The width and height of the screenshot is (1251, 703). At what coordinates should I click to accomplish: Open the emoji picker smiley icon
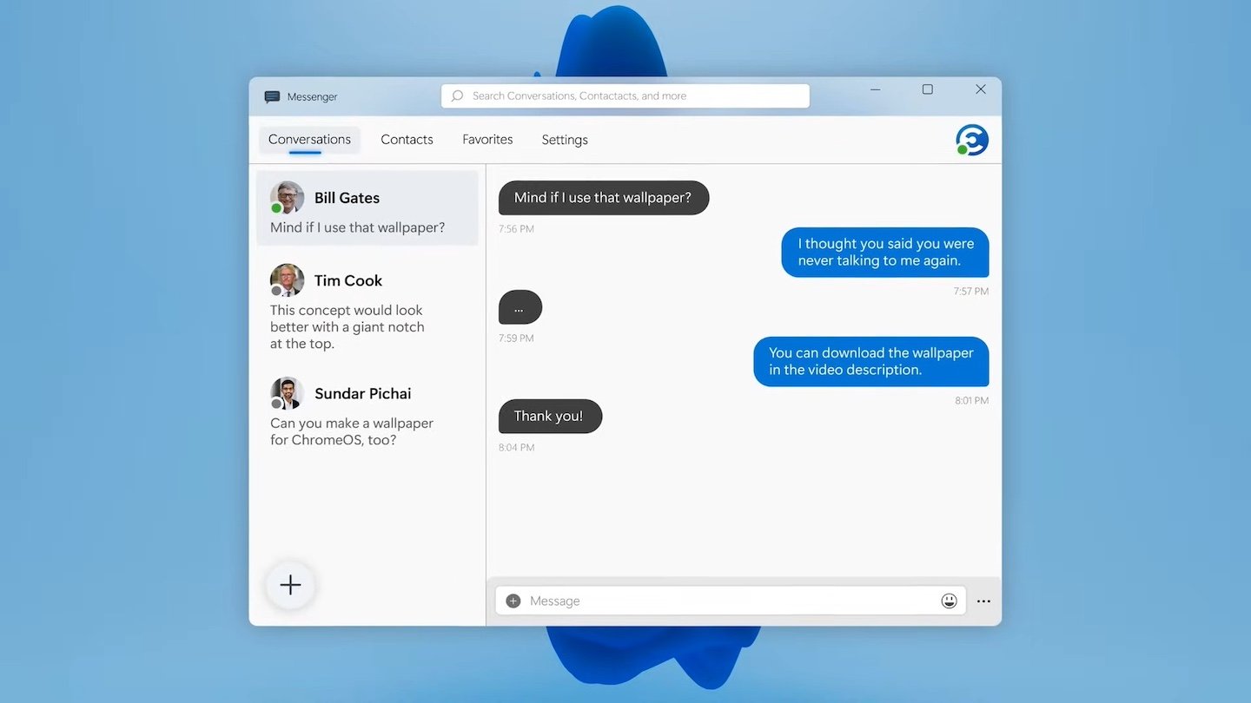coord(949,601)
